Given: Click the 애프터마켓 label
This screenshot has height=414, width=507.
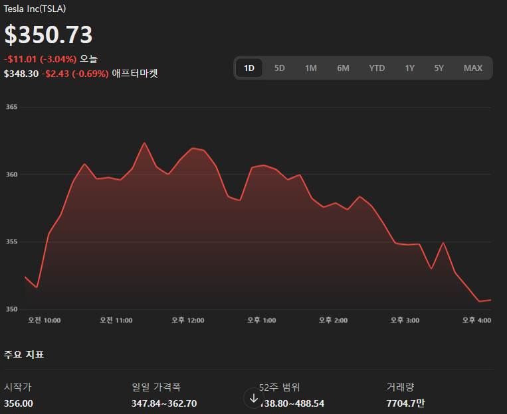Looking at the screenshot, I should [135, 73].
